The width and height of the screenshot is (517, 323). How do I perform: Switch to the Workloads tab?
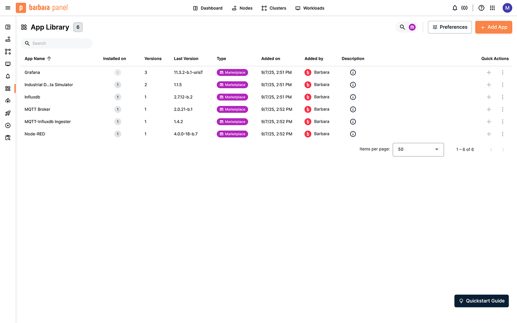(310, 8)
